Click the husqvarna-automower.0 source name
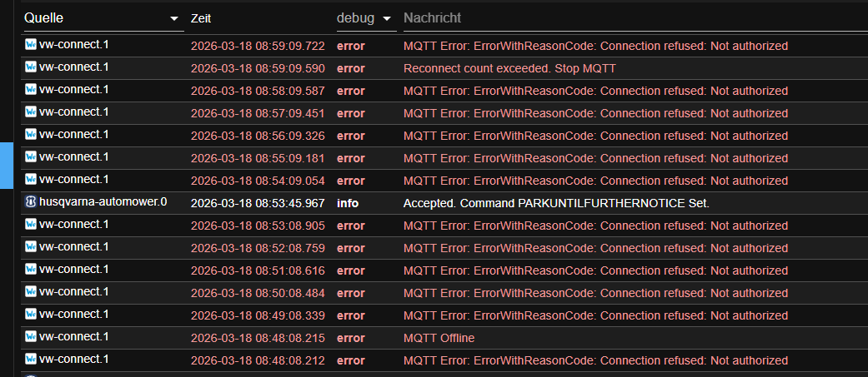This screenshot has height=377, width=868. (x=103, y=201)
